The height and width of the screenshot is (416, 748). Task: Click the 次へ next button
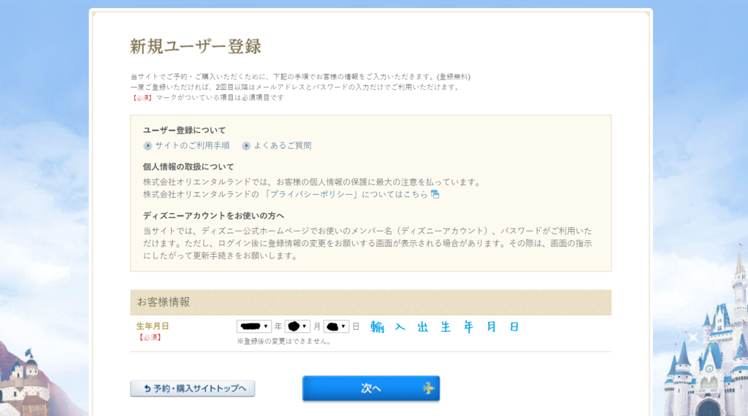[370, 388]
